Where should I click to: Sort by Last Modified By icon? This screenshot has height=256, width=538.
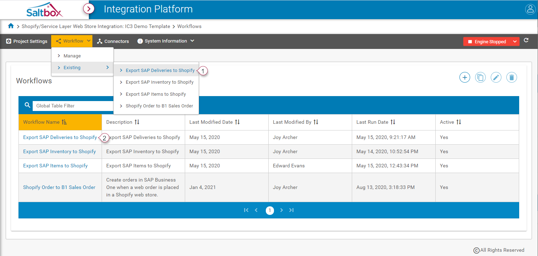(316, 122)
